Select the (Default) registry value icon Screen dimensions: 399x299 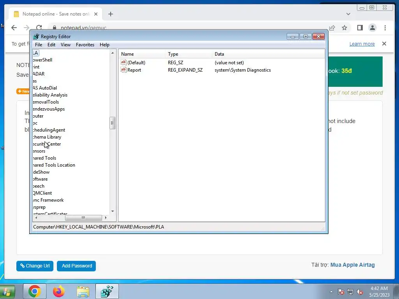click(x=124, y=62)
